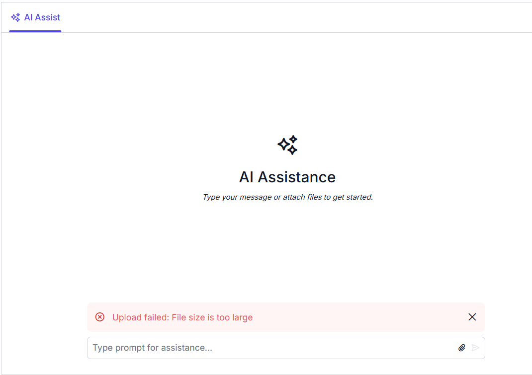Send the prompt with the arrow button
Viewport: 532px width, 375px height.
click(x=476, y=348)
